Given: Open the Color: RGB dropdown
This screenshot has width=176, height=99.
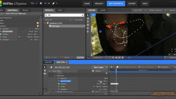Looking at the screenshot, I should (139, 10).
